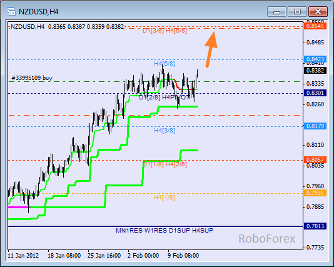Select the 0.7813 support price tag

(x=315, y=226)
